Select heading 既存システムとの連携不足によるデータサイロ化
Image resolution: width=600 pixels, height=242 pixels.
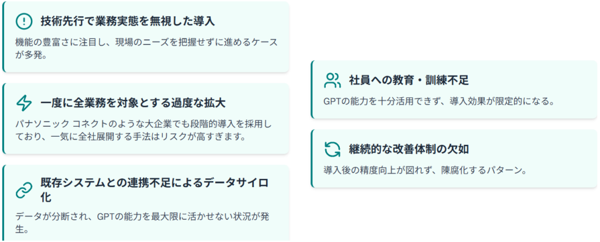tap(154, 191)
